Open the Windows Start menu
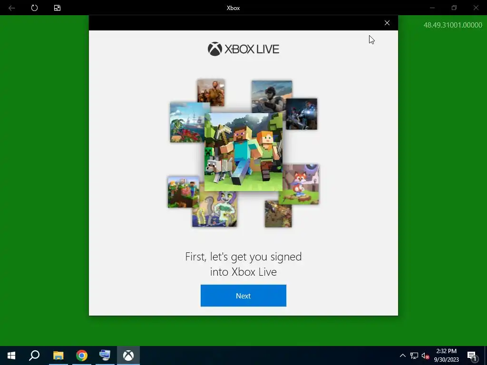Screen dimensions: 487x365 [x=11, y=355]
